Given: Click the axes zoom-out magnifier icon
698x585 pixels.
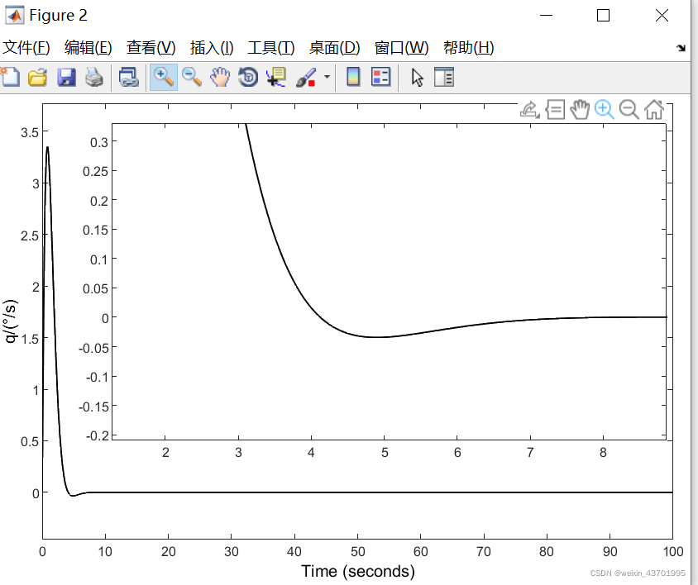Looking at the screenshot, I should tap(629, 109).
